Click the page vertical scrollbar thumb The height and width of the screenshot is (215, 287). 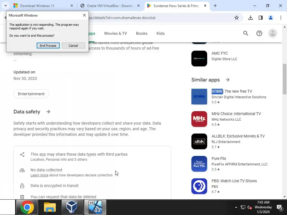point(284,79)
